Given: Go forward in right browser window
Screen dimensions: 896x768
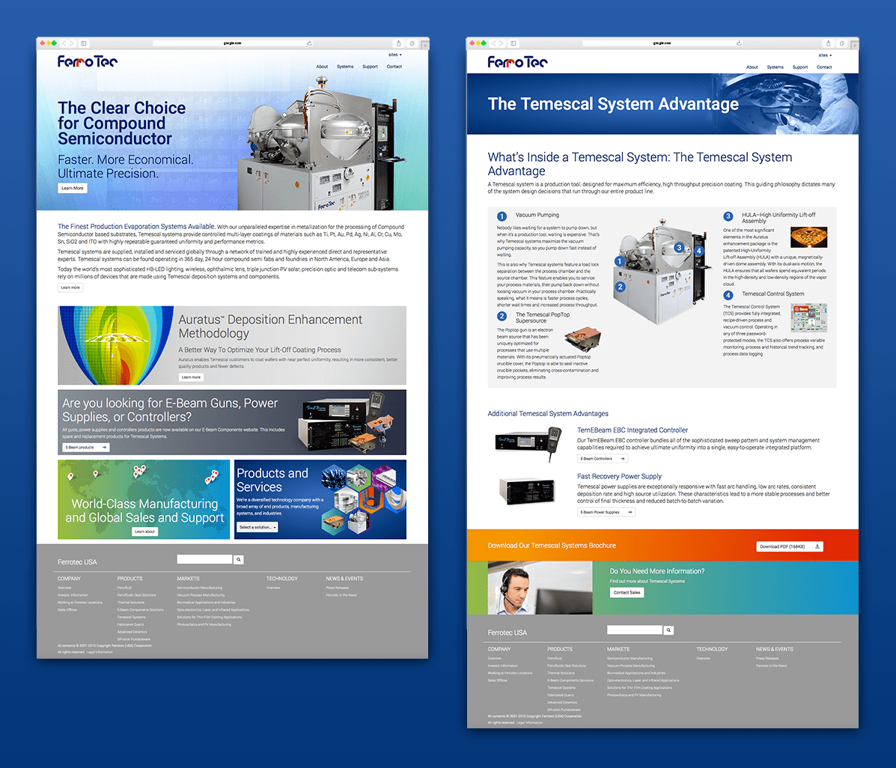Looking at the screenshot, I should coord(501,43).
